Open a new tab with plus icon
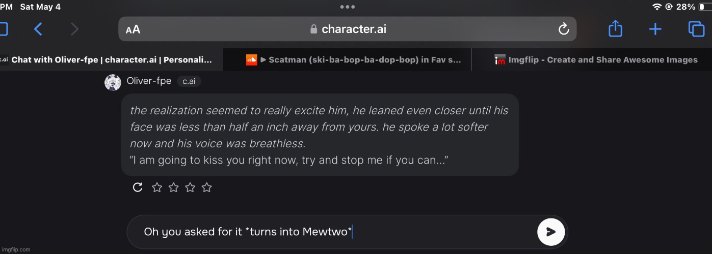Viewport: 712px width, 254px height. click(655, 29)
